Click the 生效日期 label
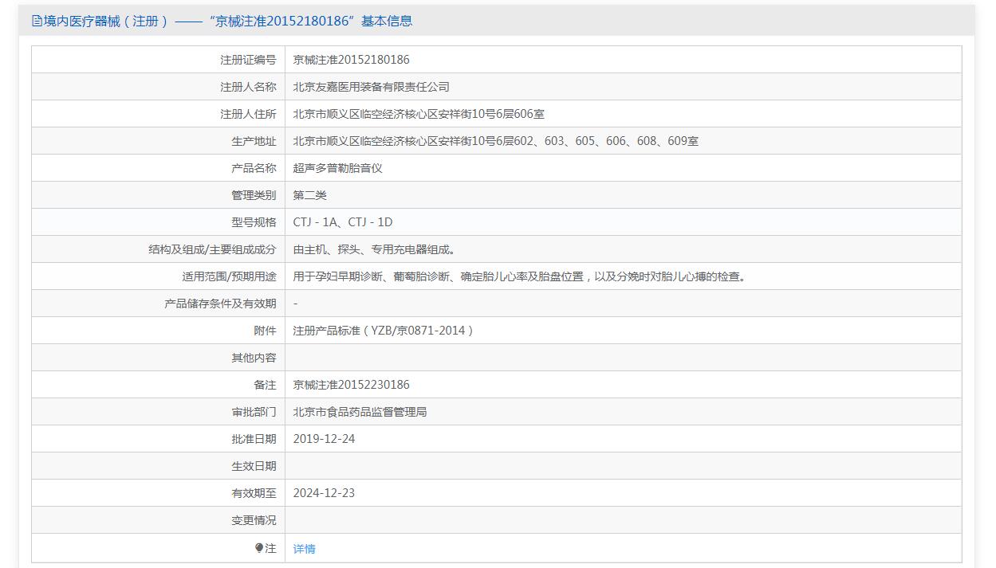996x568 pixels. click(254, 466)
